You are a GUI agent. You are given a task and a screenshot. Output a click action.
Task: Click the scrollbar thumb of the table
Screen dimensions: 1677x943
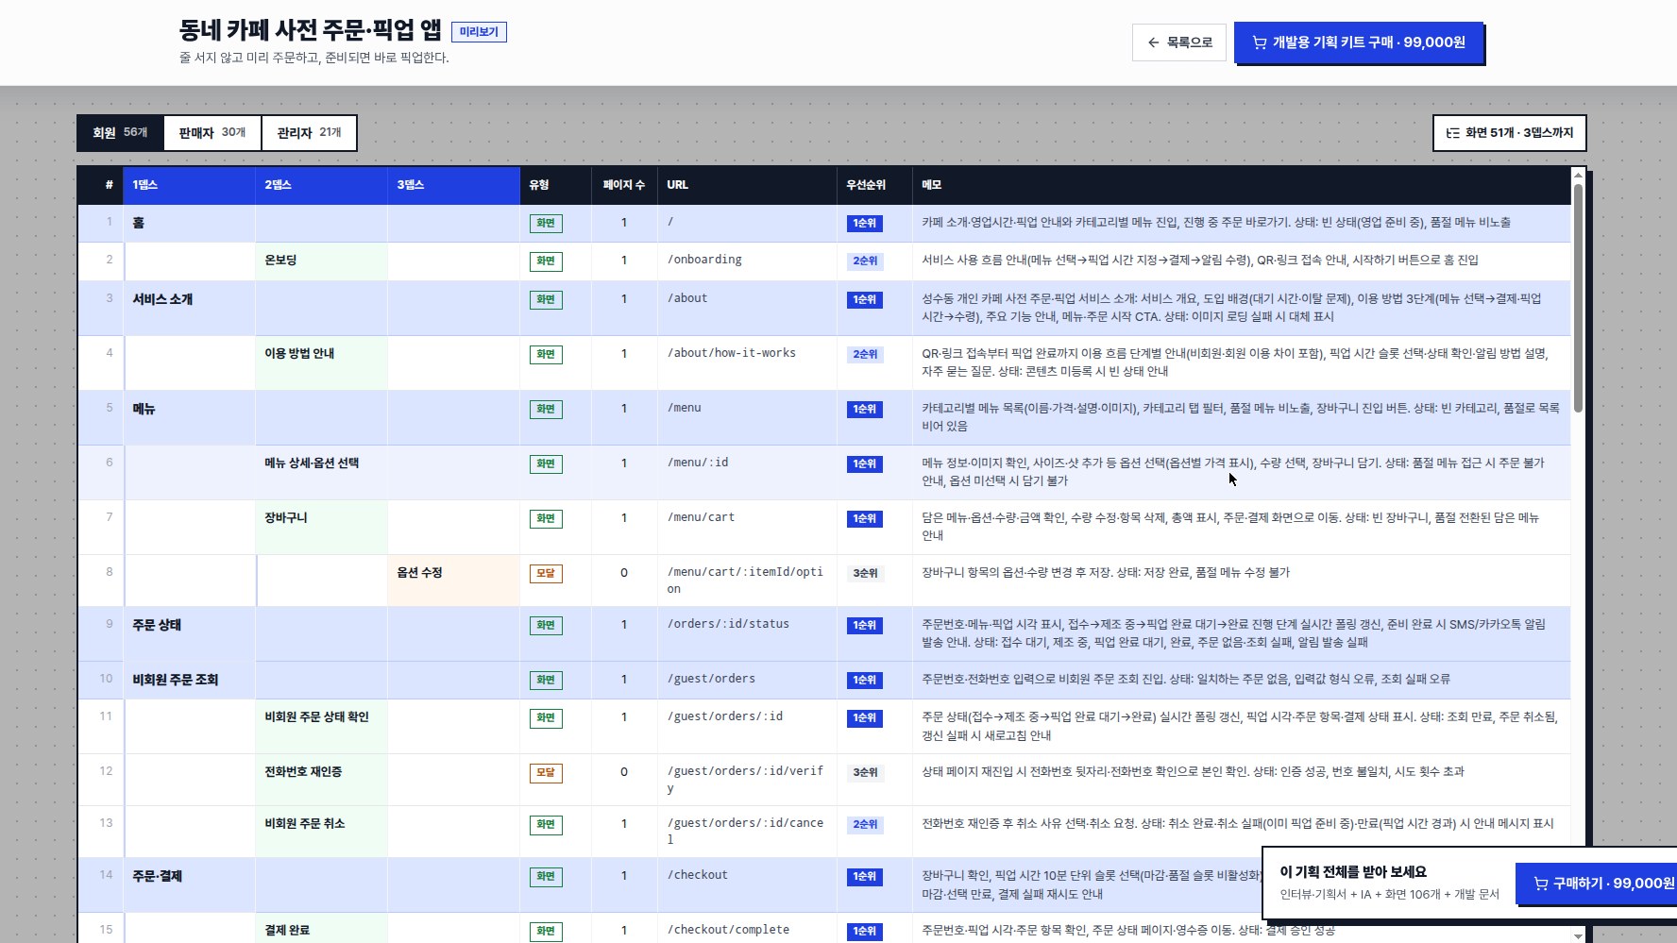coord(1578,297)
